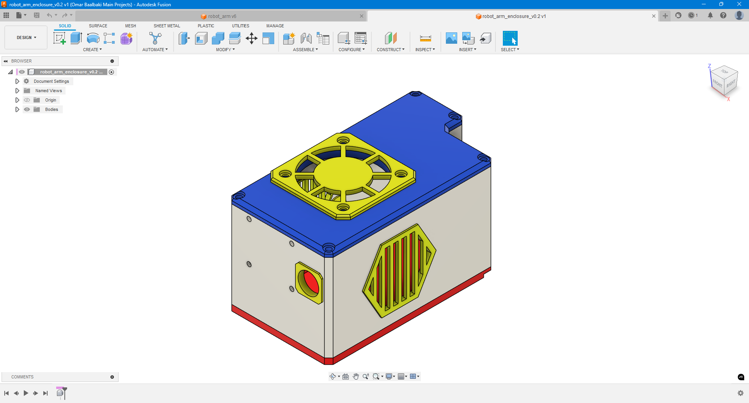The image size is (749, 403).
Task: Click the Undo arrow
Action: point(49,15)
